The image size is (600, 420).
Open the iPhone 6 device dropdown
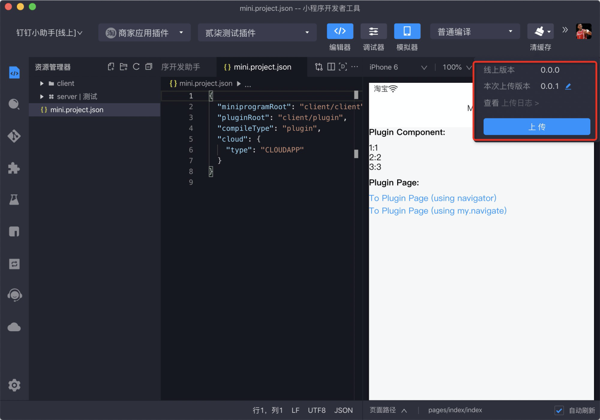398,67
